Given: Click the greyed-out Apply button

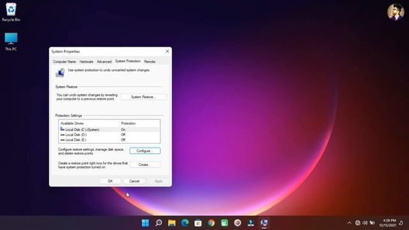Looking at the screenshot, I should click(158, 181).
